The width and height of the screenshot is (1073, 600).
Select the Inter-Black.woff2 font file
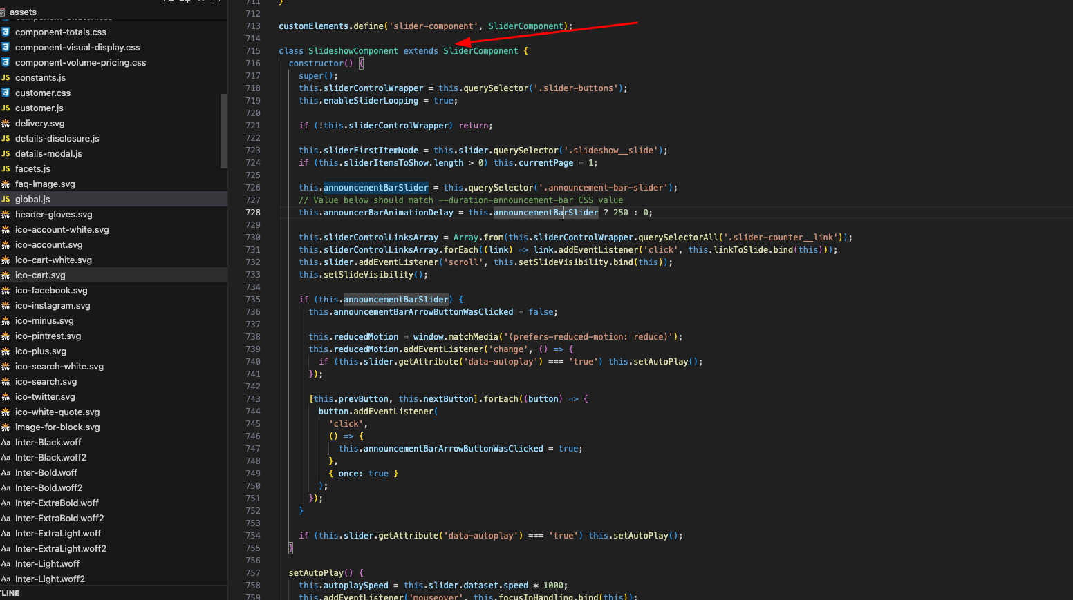click(50, 458)
